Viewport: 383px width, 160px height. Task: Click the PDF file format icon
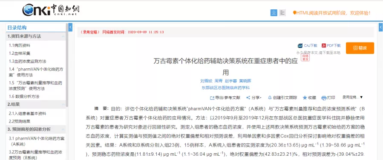click(324, 45)
